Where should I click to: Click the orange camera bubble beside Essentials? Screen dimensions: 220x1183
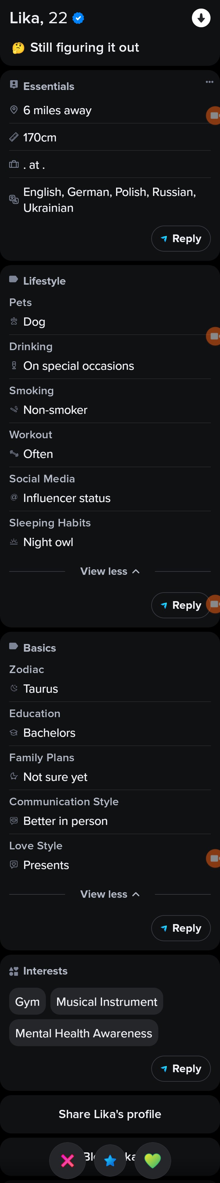pyautogui.click(x=214, y=116)
